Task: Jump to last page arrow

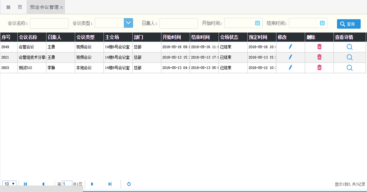Action: point(110,184)
